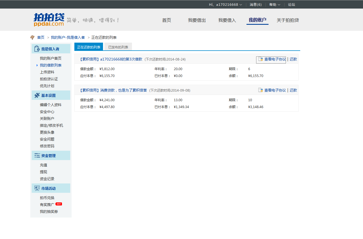Open 我要借出 in main navigation
The image size is (363, 239).
[197, 20]
